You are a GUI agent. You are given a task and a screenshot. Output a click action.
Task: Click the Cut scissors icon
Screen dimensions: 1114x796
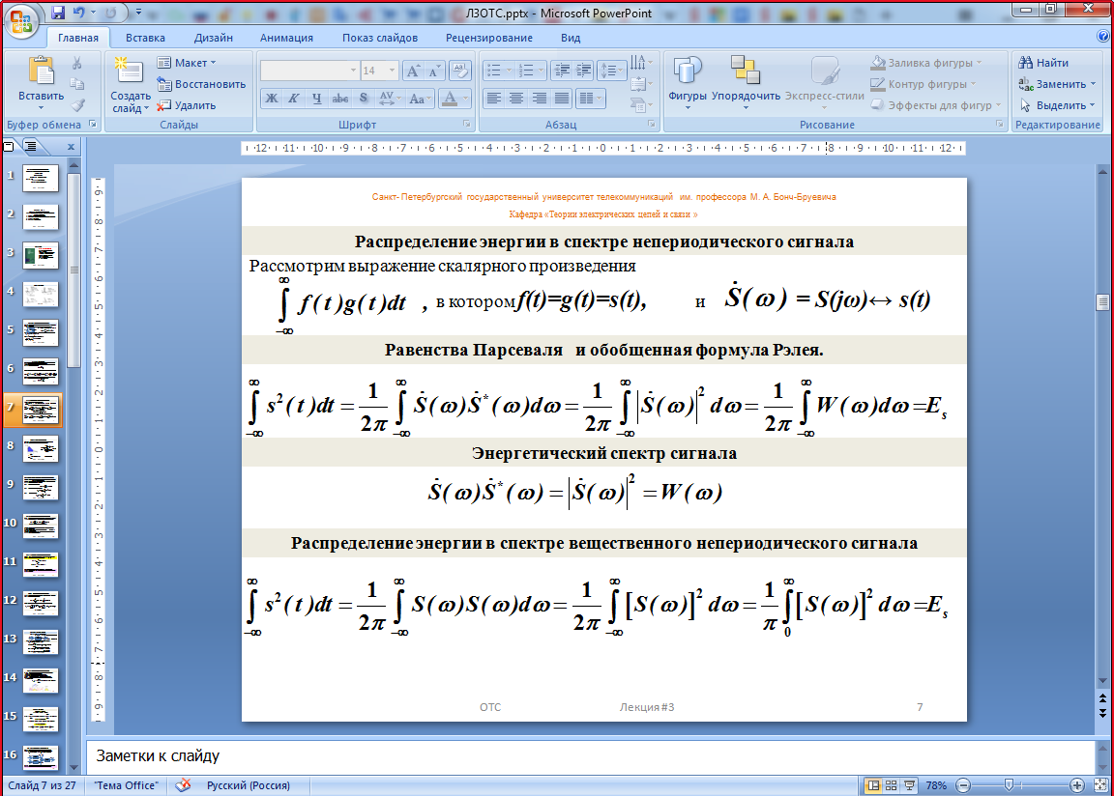tap(77, 63)
